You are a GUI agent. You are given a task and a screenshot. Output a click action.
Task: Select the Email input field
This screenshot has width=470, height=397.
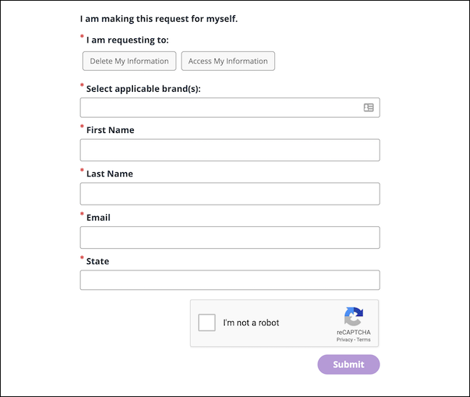pos(229,237)
